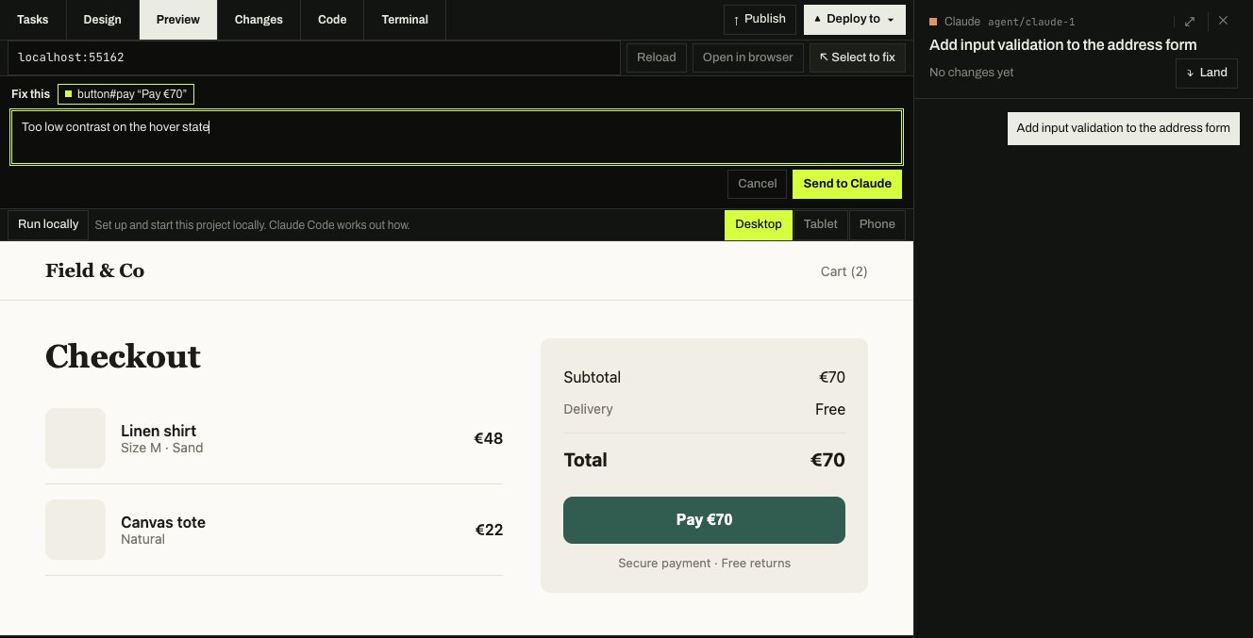Click the Pay €70 button
1253x638 pixels.
click(x=704, y=520)
